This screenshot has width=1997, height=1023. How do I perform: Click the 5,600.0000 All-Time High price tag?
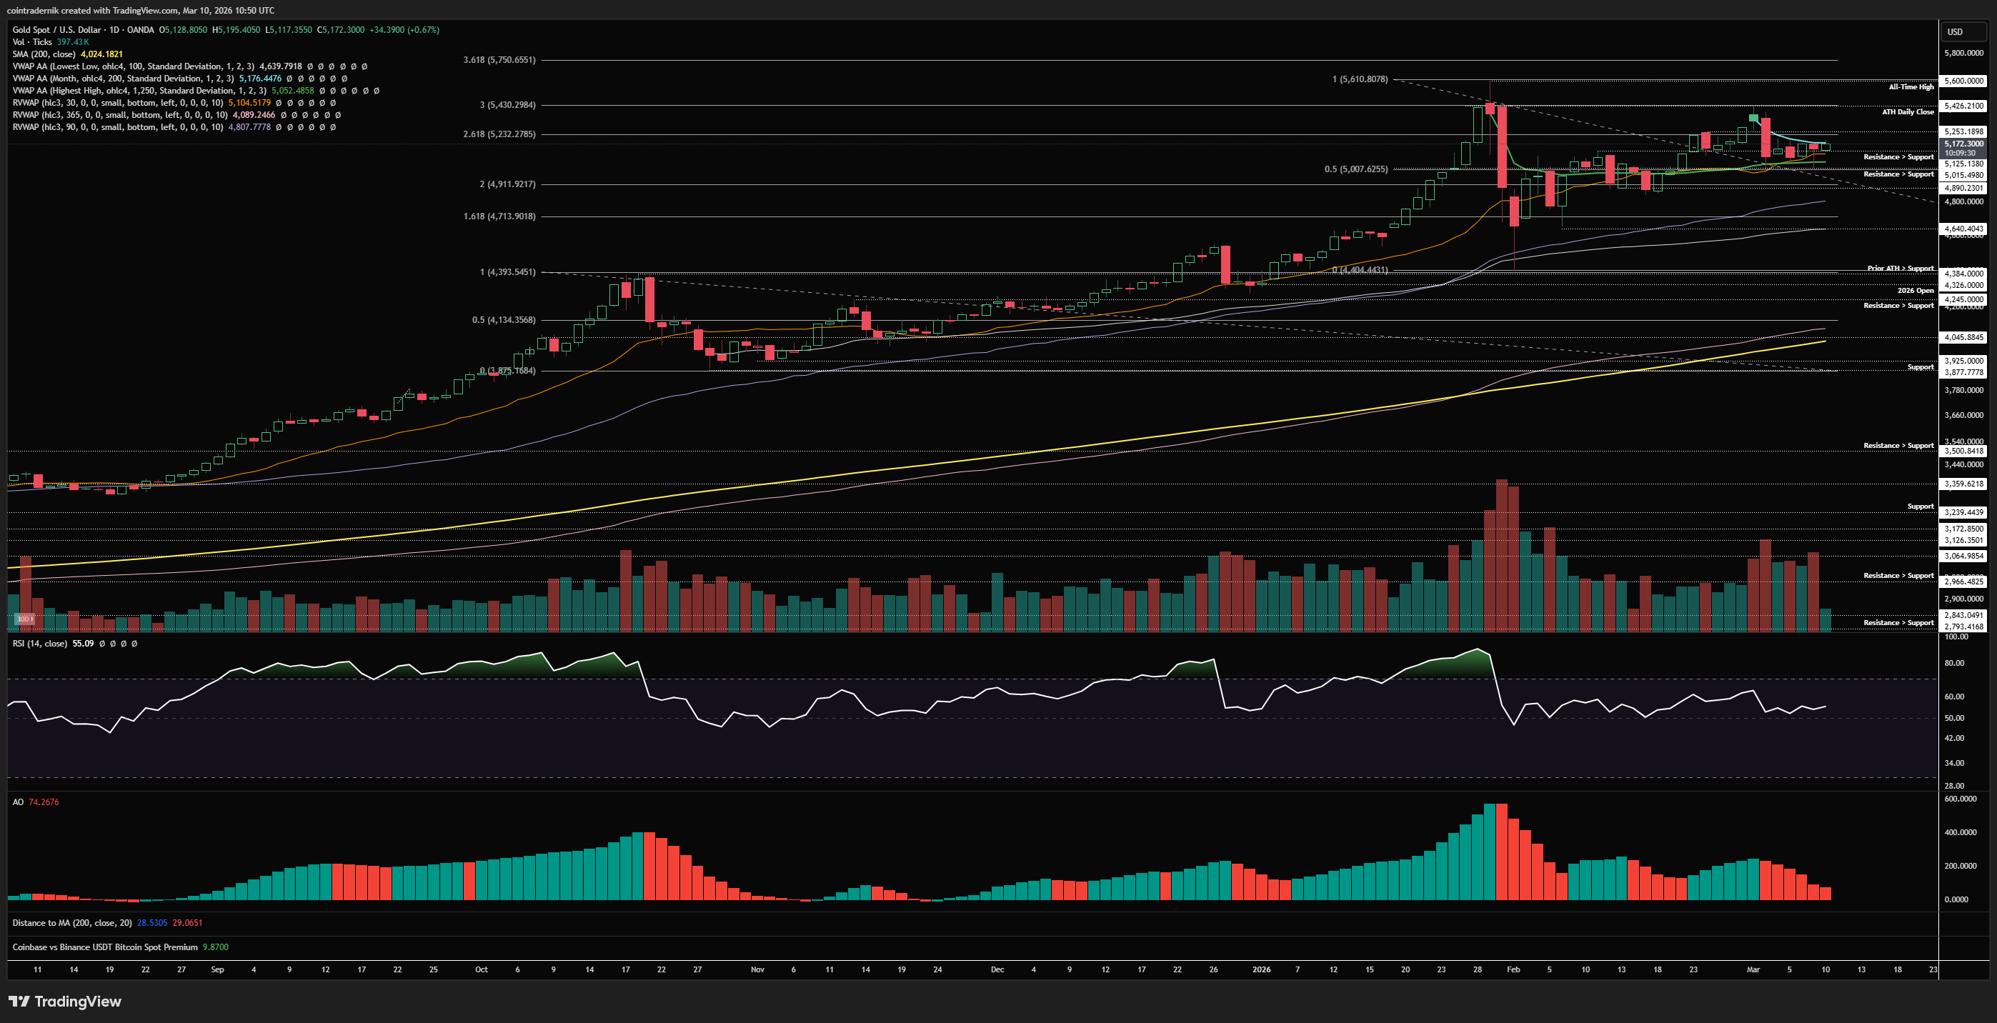point(1963,81)
